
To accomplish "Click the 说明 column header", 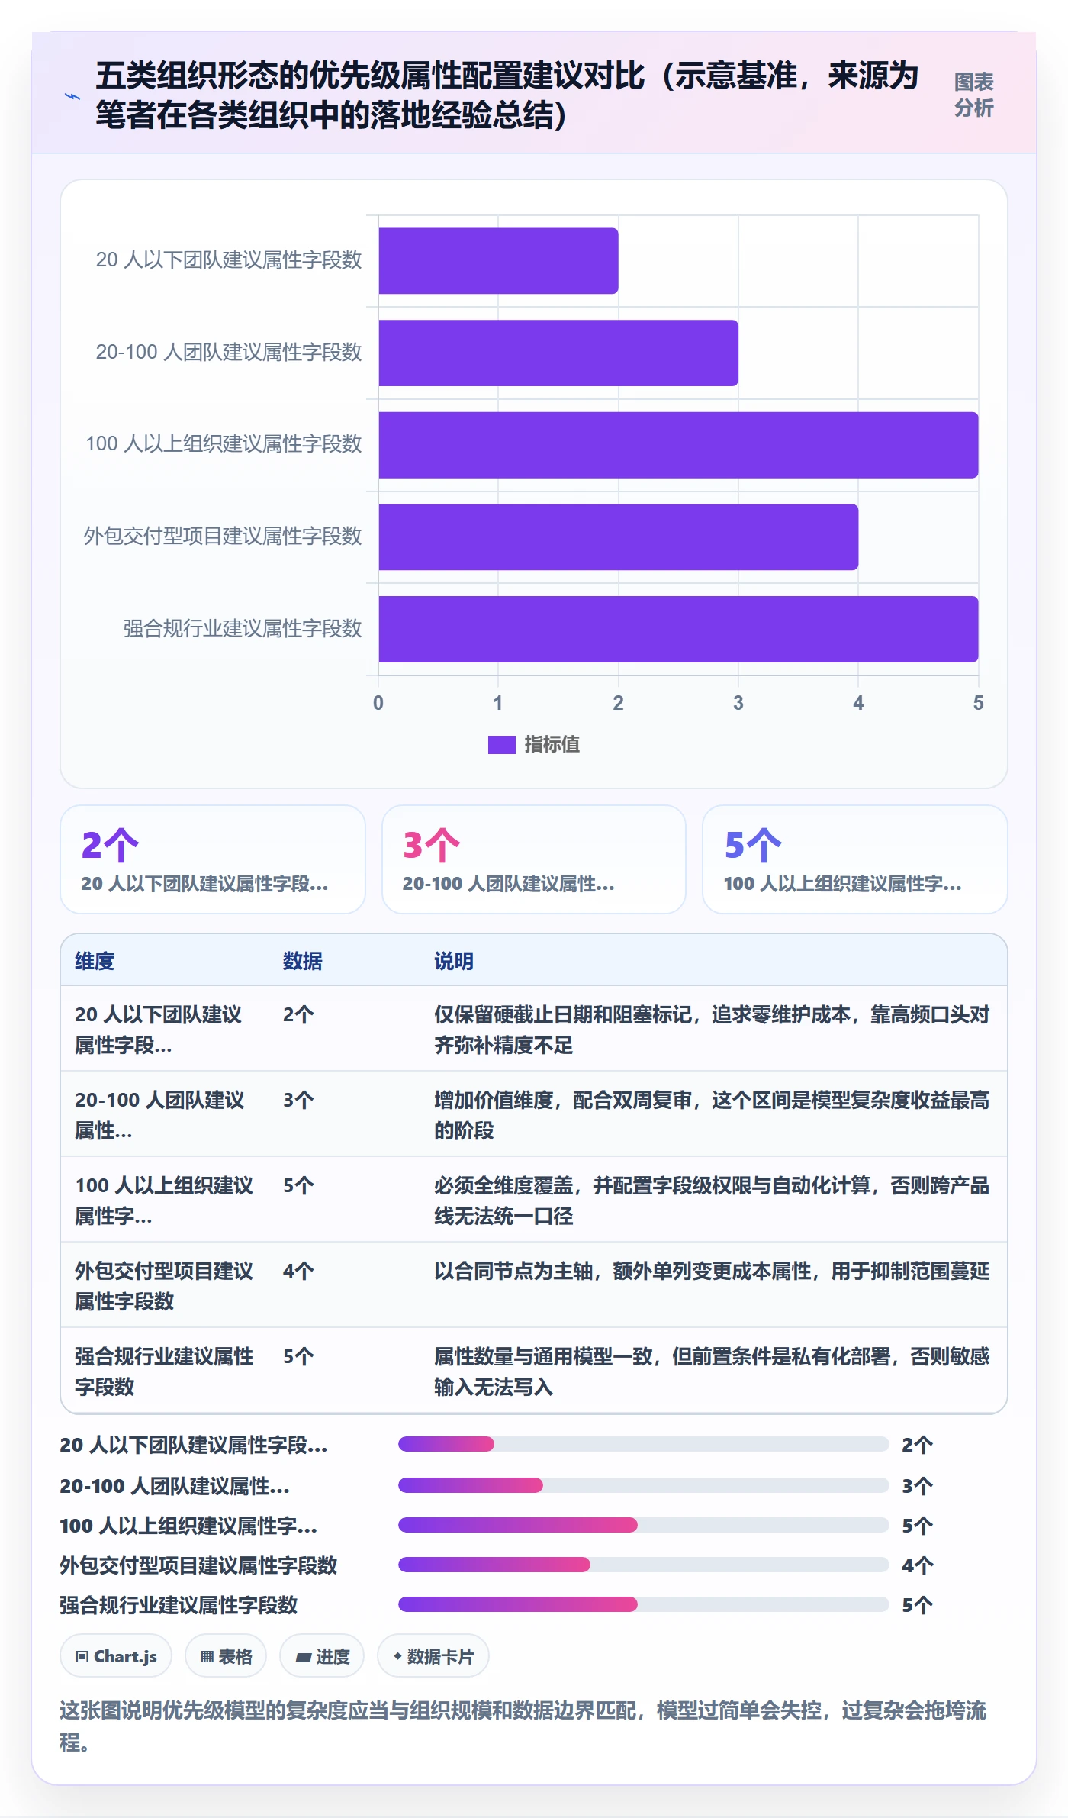I will click(454, 961).
